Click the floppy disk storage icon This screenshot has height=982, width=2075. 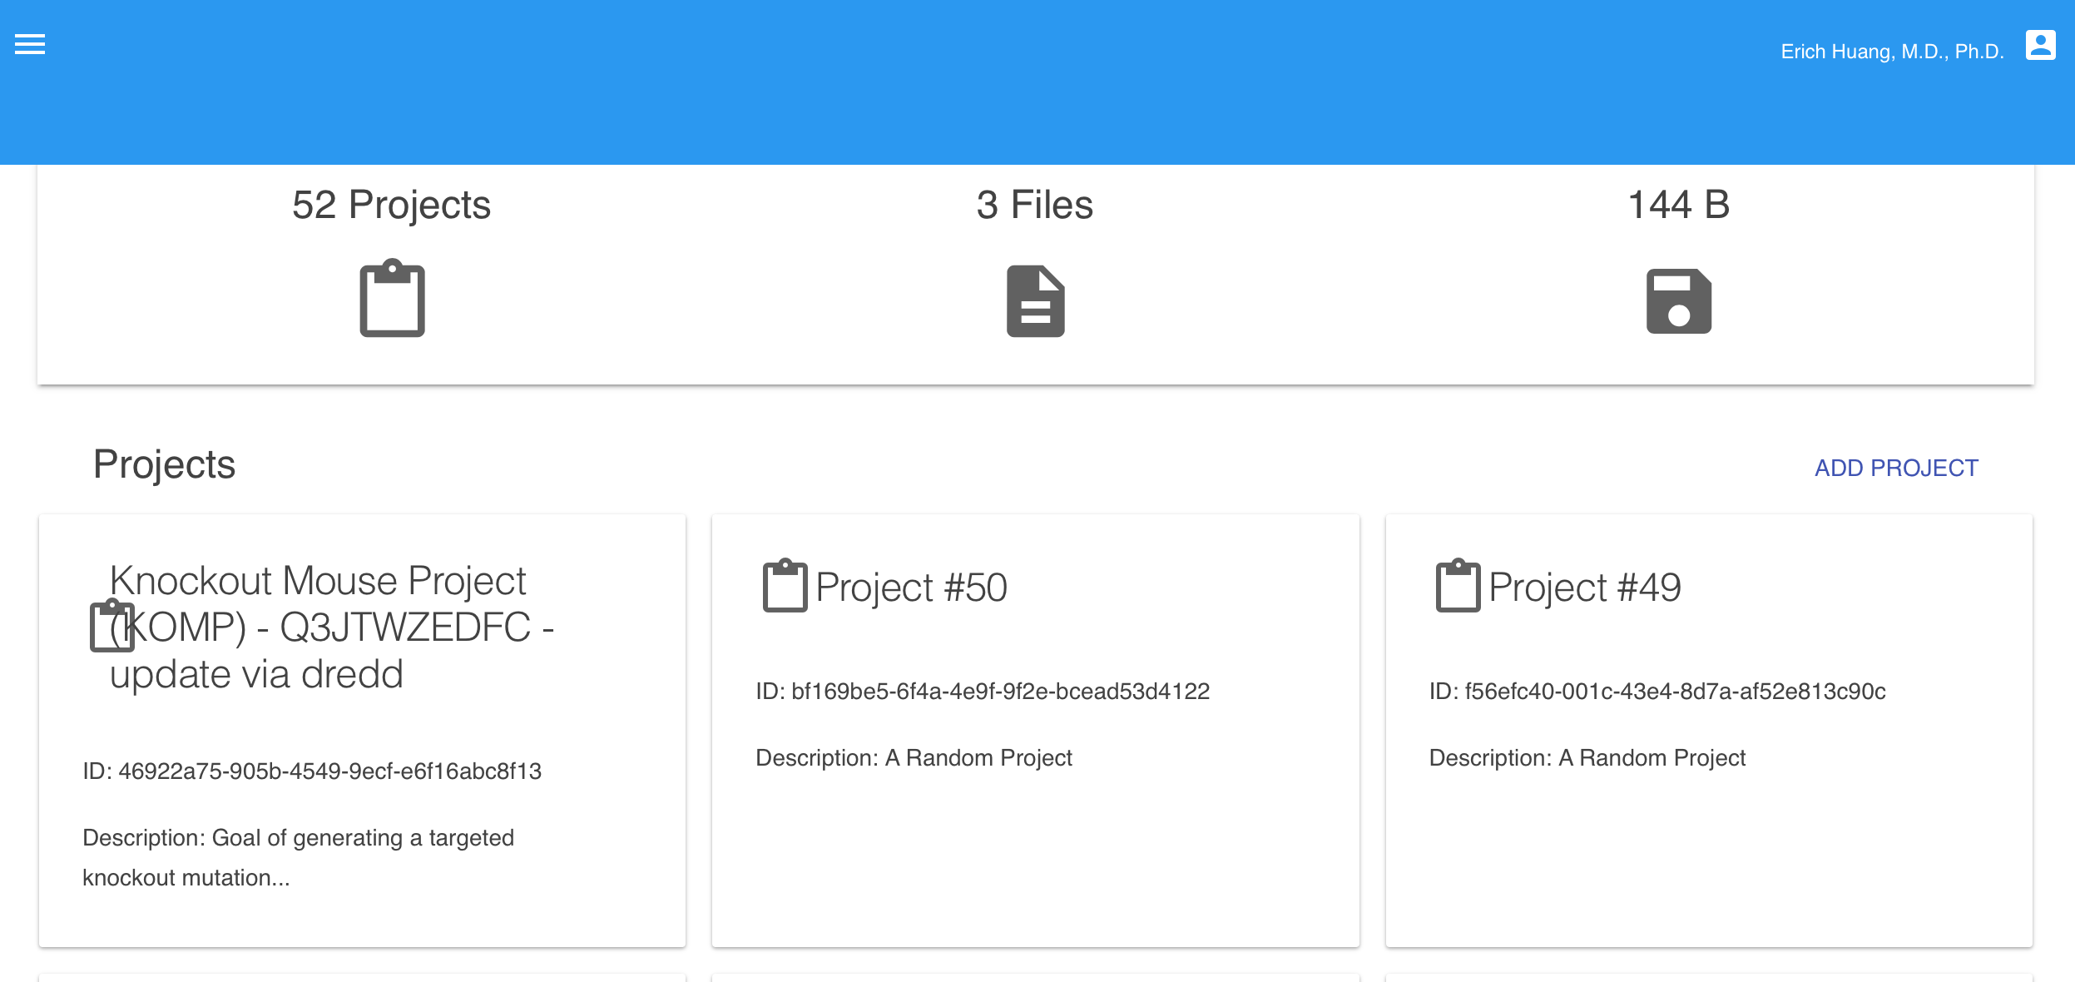(1679, 300)
